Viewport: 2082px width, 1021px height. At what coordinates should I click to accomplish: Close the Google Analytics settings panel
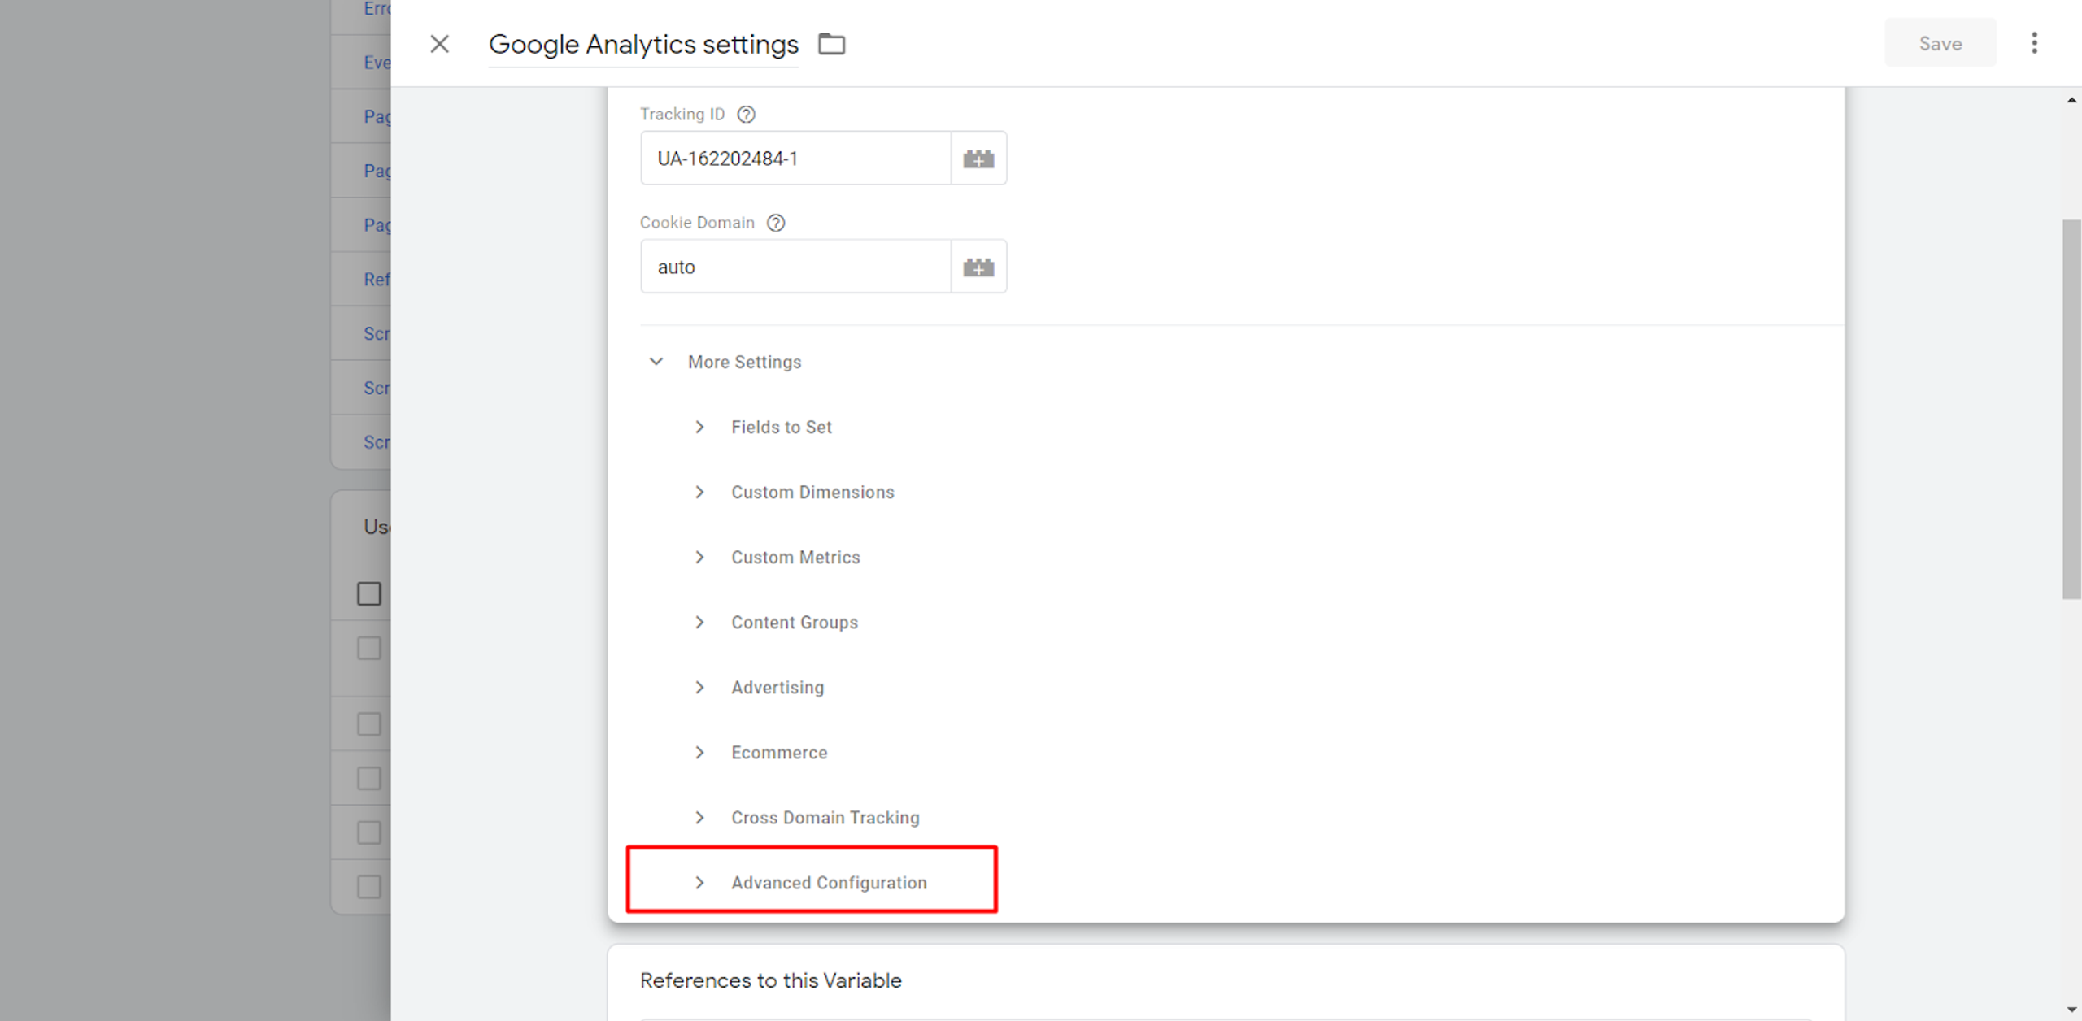point(439,44)
